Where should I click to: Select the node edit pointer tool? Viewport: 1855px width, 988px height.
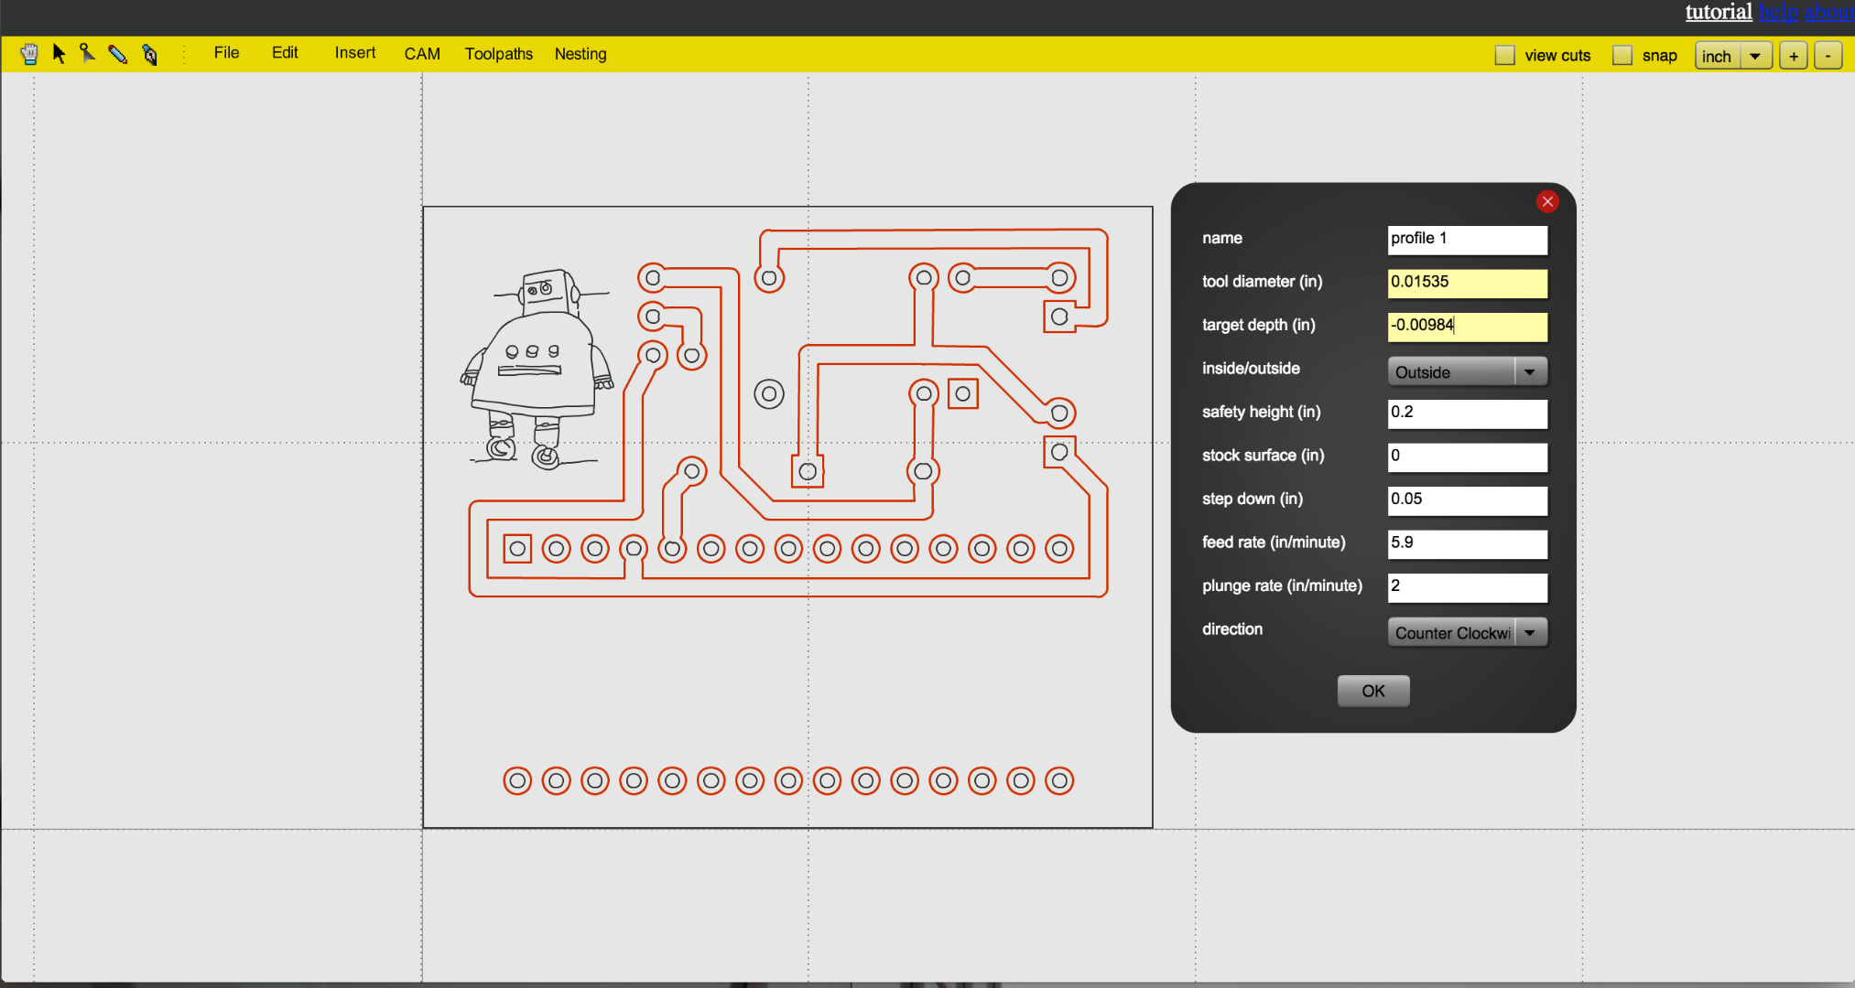(x=88, y=54)
